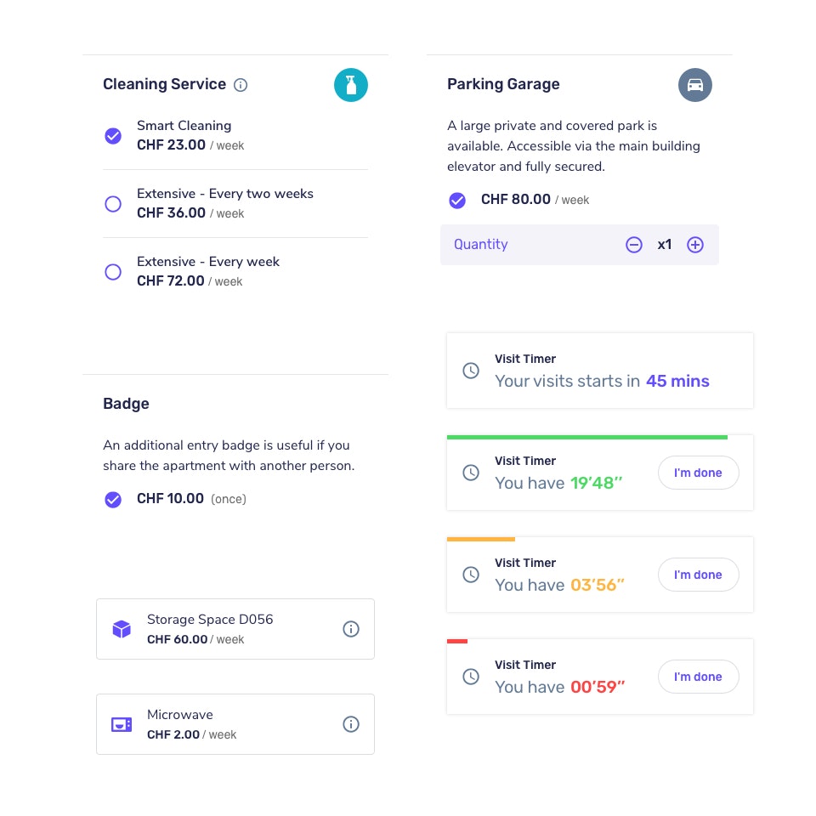
Task: Click the clock icon on the 45 mins timer
Action: tap(471, 371)
